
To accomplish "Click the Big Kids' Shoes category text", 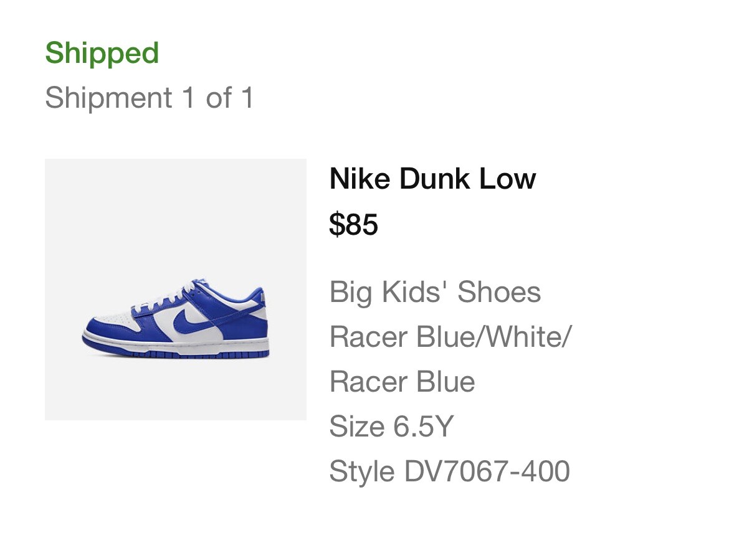I will (435, 292).
